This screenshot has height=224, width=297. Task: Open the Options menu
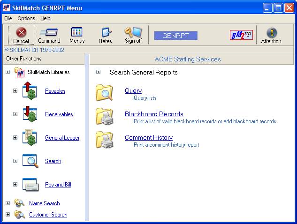click(26, 18)
